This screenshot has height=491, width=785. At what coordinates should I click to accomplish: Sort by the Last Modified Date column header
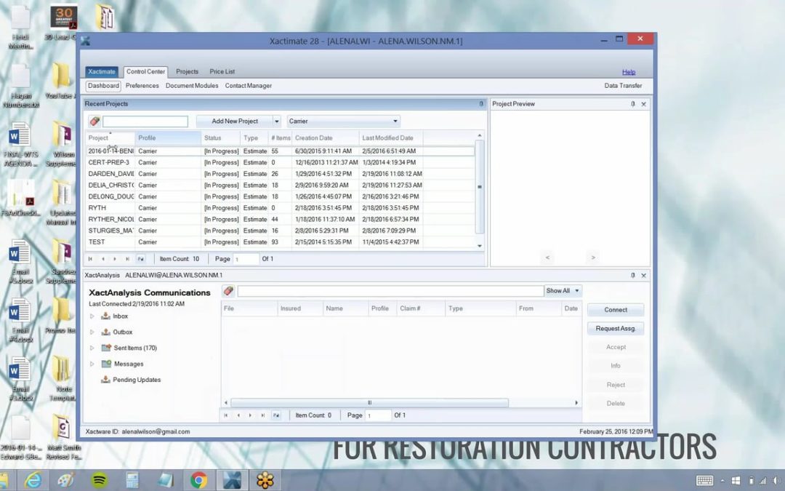click(391, 137)
